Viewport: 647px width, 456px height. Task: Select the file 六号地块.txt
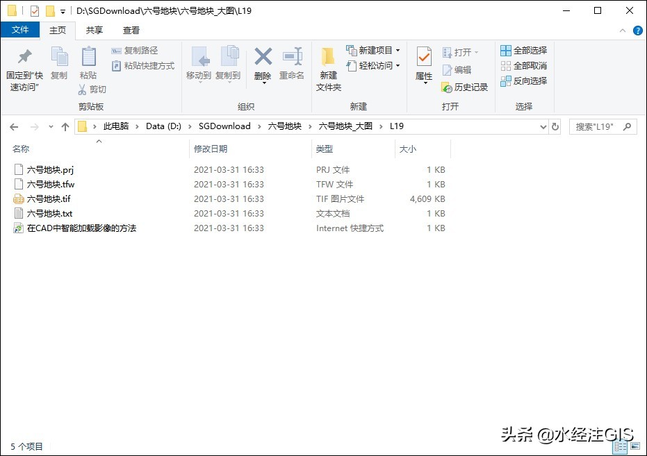click(x=49, y=213)
